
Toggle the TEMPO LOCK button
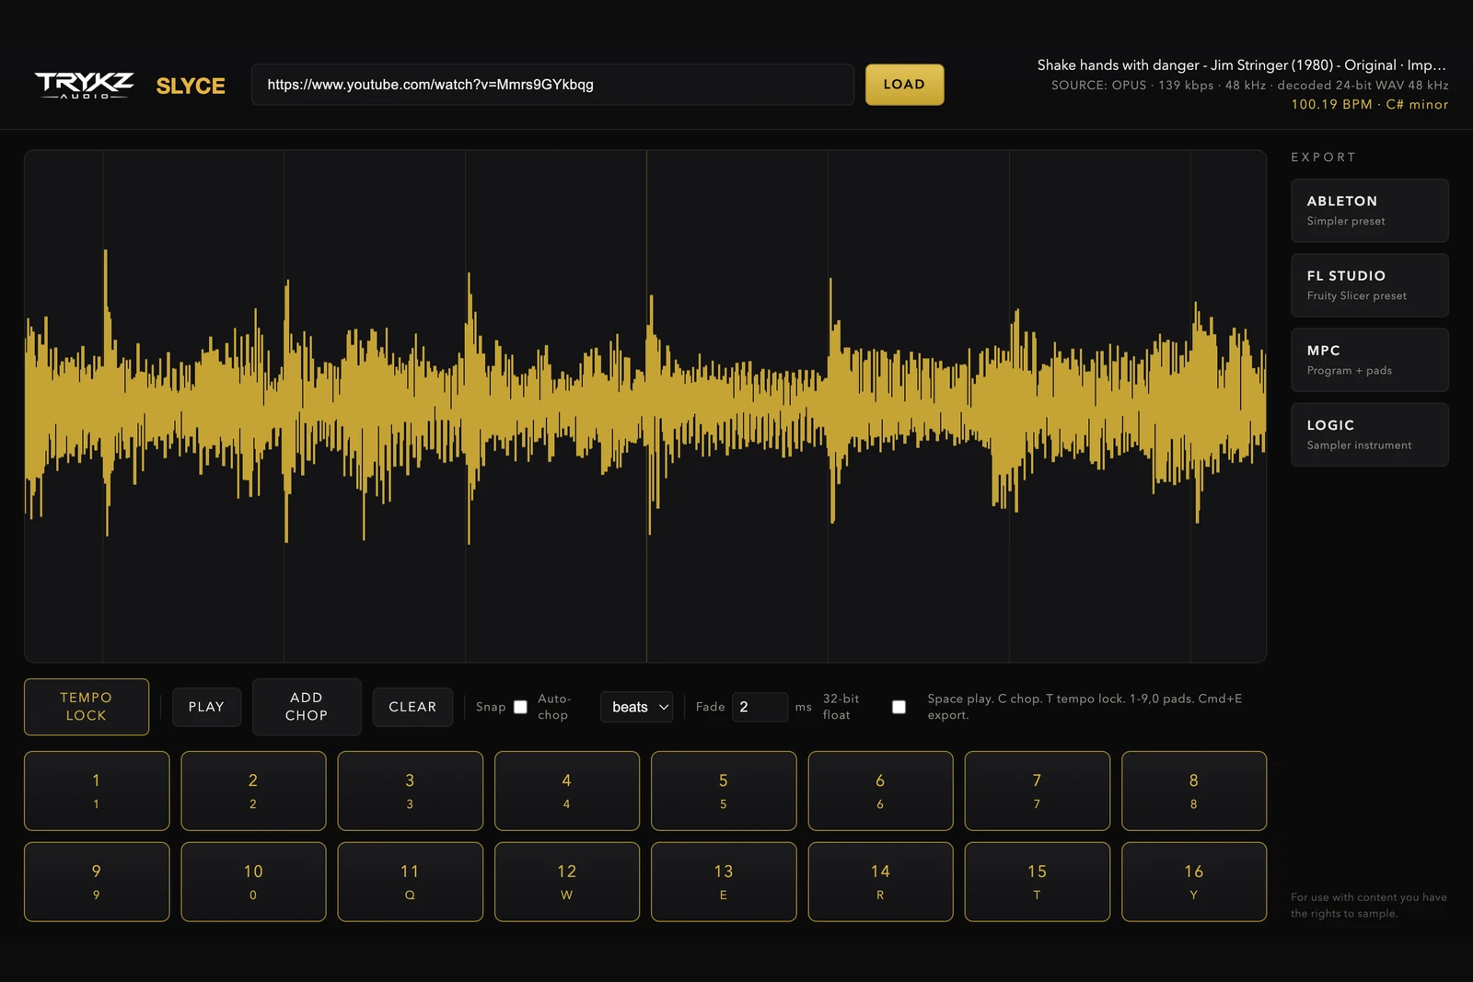click(x=87, y=707)
